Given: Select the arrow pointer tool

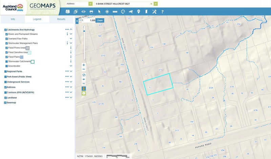Looking at the screenshot, I should 99,12.
